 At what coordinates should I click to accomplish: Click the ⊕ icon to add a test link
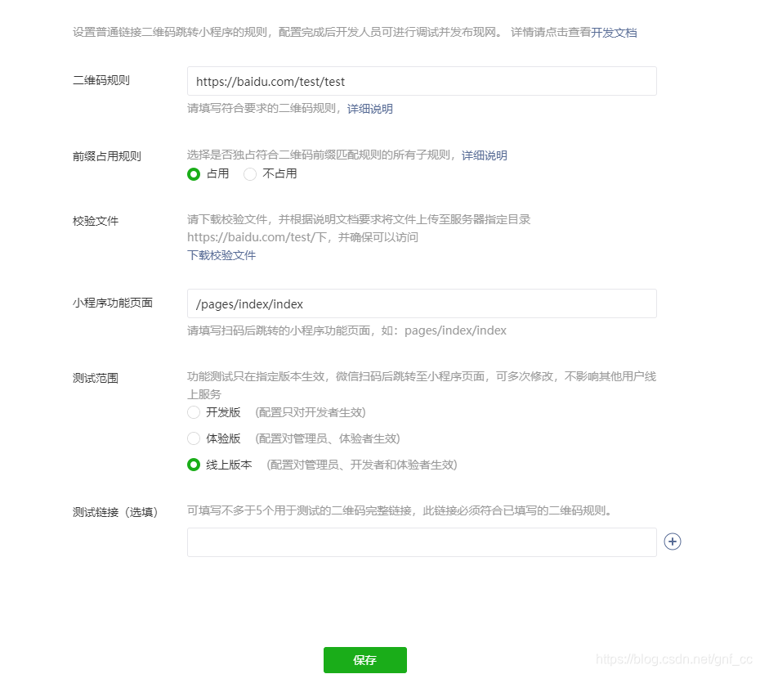click(672, 541)
